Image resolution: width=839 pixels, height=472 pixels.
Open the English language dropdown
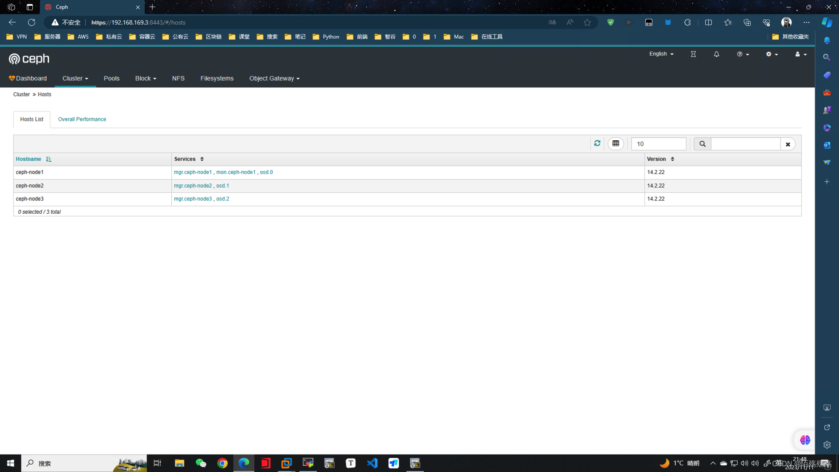click(661, 54)
